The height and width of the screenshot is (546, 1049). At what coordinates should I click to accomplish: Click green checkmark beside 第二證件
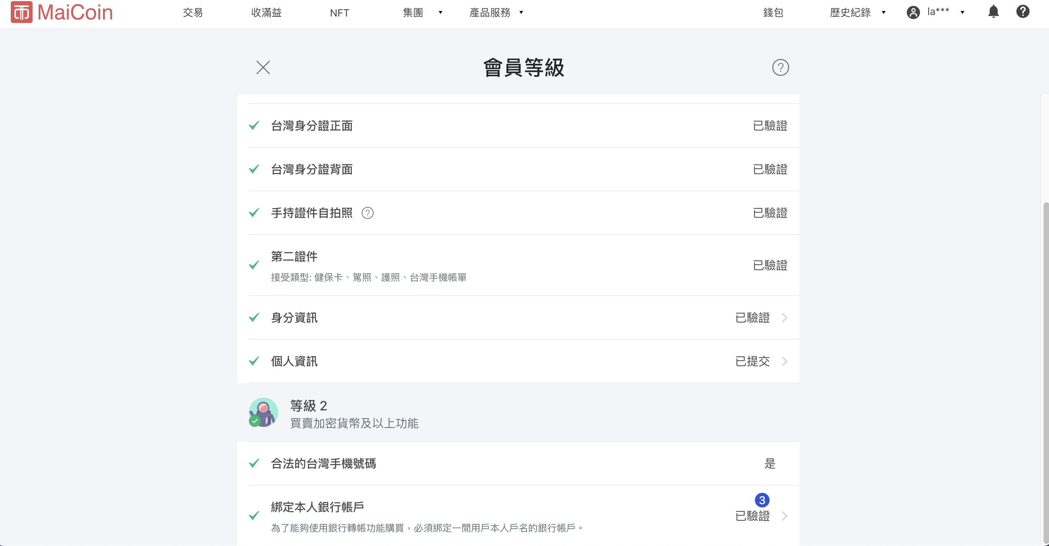254,265
